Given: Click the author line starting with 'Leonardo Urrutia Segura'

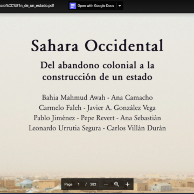Looking at the screenshot, I should point(97,128).
